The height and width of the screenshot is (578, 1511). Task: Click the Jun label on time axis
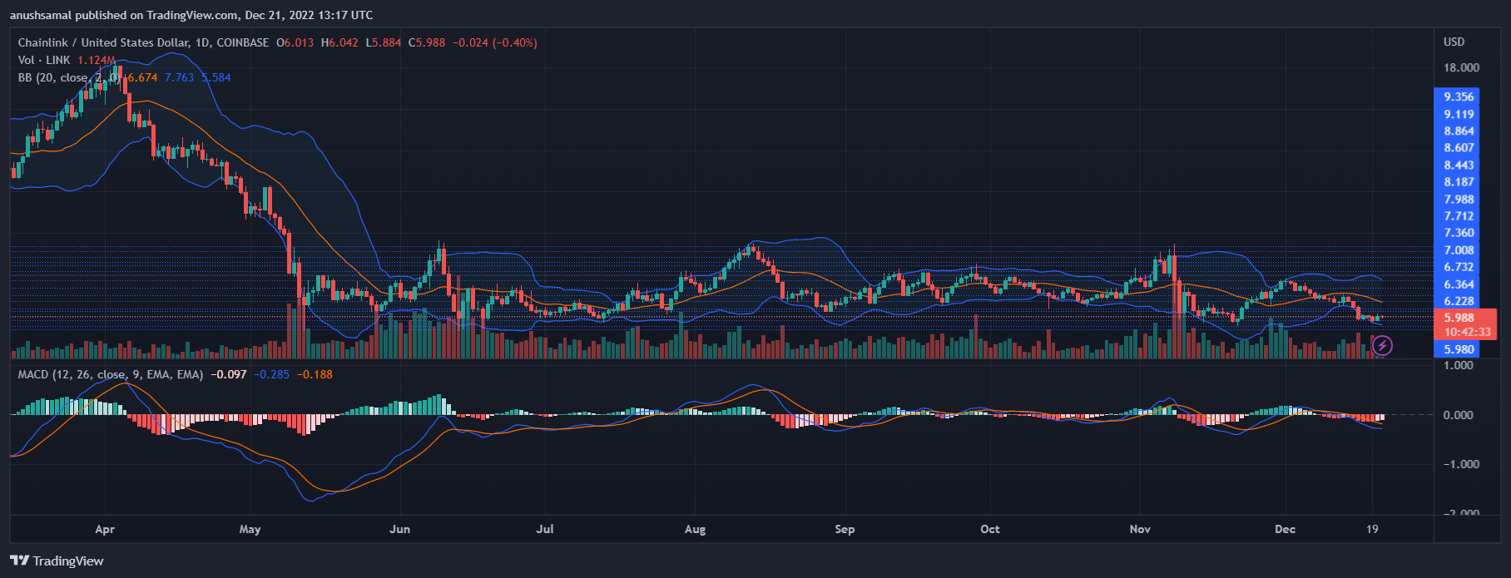click(399, 529)
